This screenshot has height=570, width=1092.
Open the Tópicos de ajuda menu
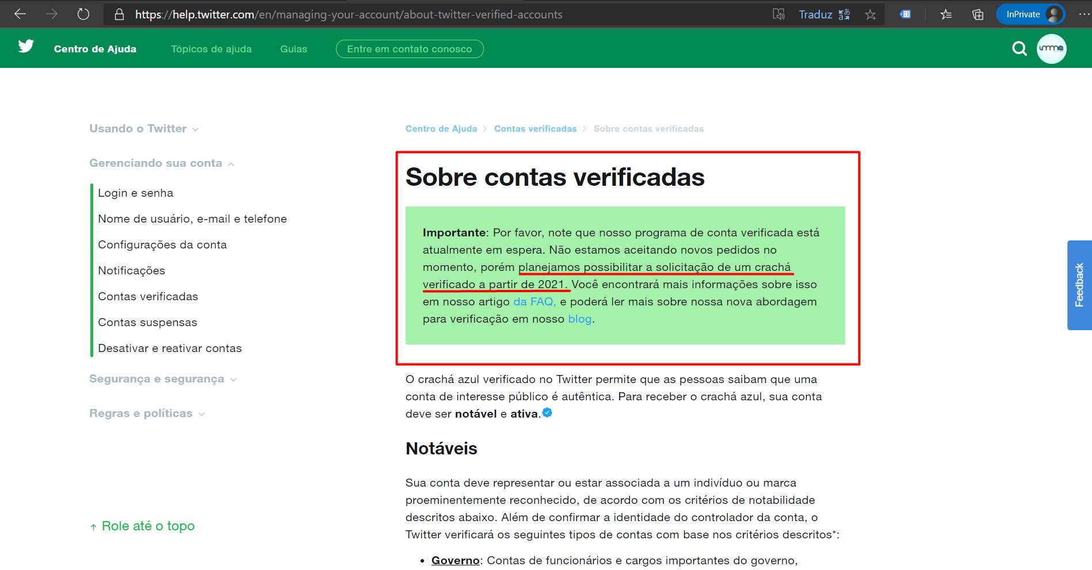(211, 49)
